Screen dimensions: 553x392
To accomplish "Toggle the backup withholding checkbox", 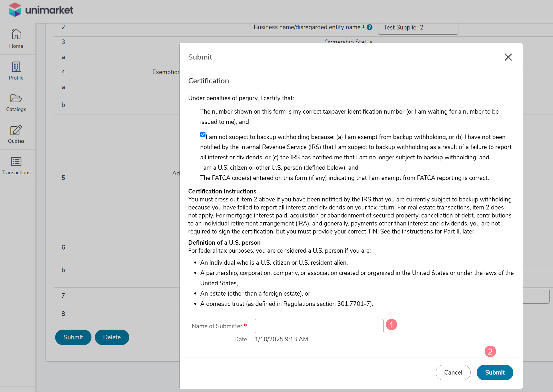I will pos(203,134).
